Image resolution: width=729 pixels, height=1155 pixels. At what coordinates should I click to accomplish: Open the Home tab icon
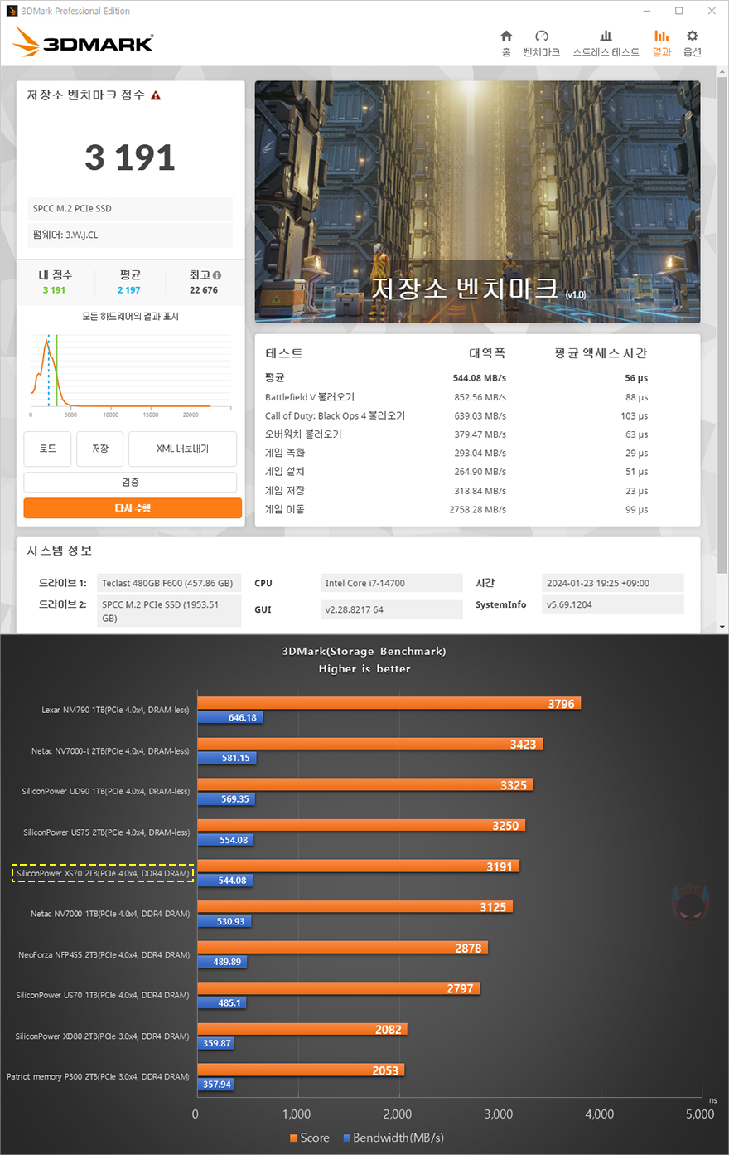[506, 36]
